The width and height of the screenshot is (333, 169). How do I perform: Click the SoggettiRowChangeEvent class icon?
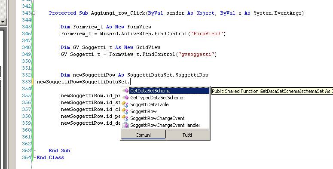[125, 118]
